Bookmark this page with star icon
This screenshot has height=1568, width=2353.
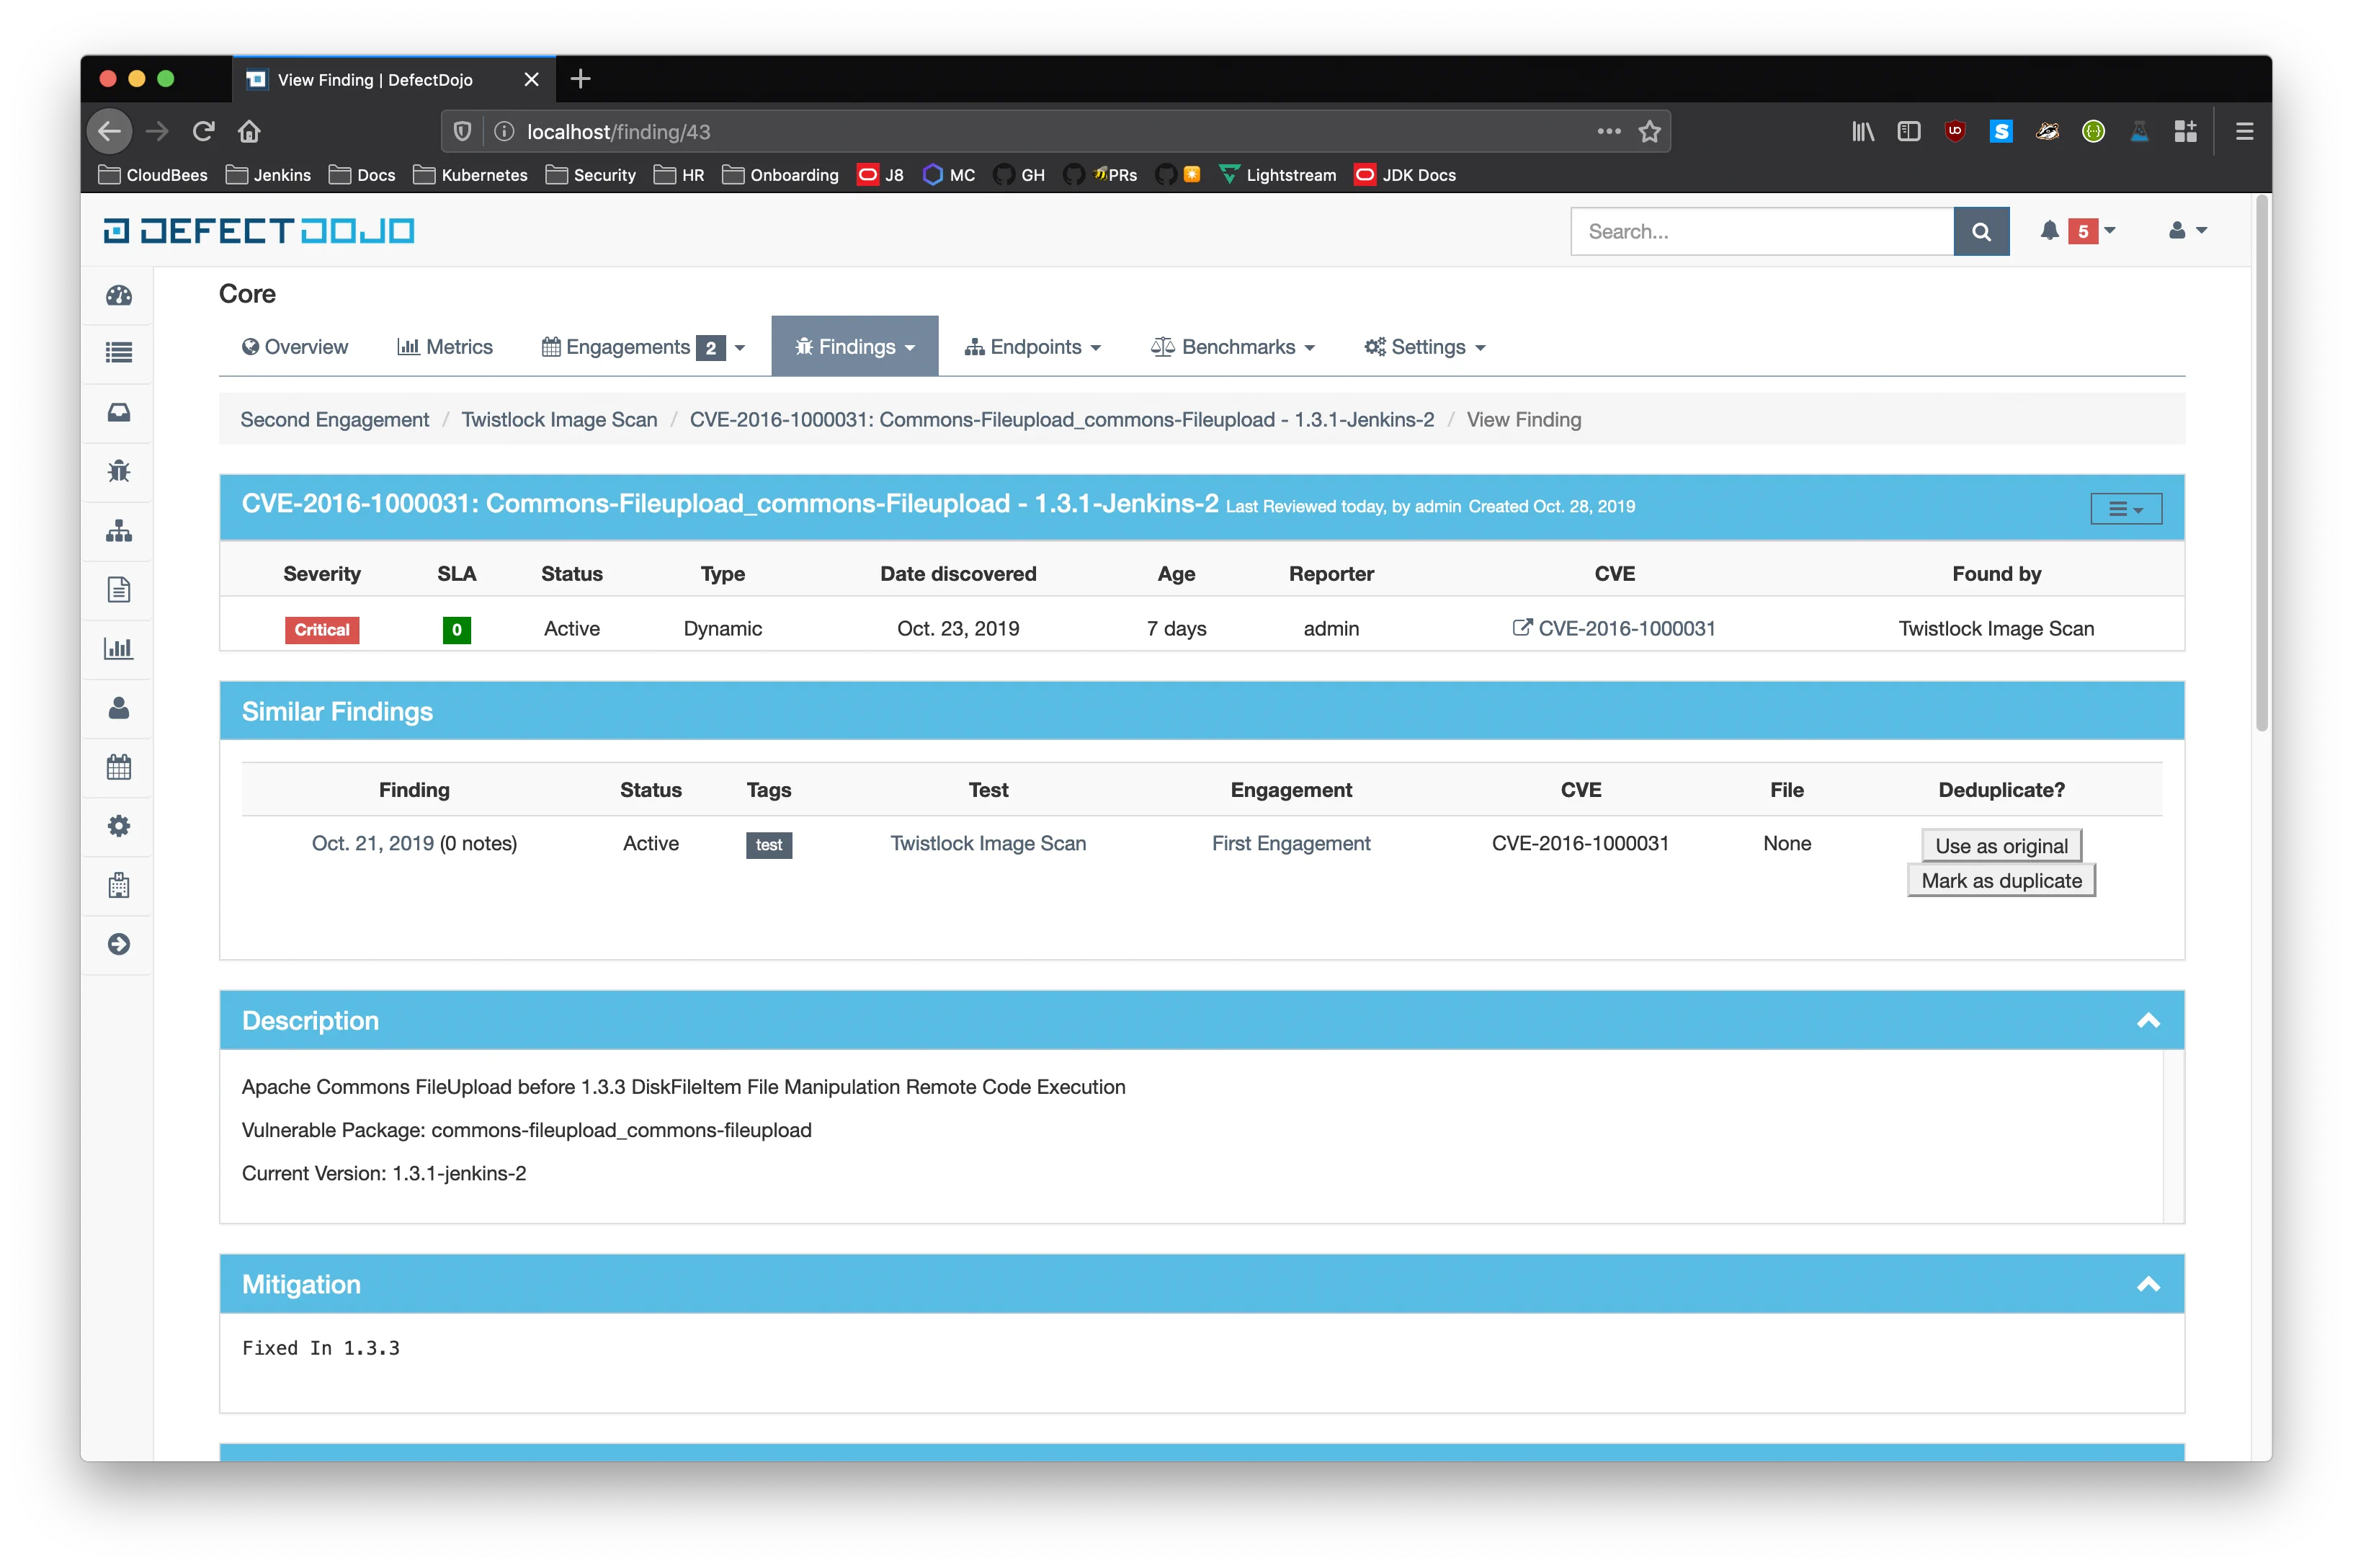pyautogui.click(x=1649, y=131)
